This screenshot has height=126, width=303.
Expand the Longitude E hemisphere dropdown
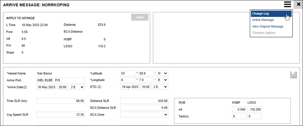click(162, 80)
